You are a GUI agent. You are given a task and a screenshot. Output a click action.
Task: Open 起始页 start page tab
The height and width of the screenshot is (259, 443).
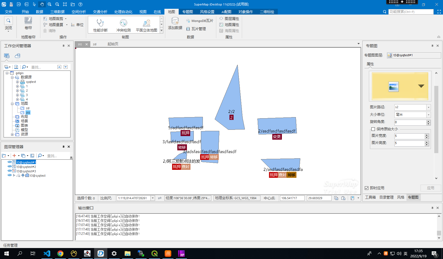(113, 44)
